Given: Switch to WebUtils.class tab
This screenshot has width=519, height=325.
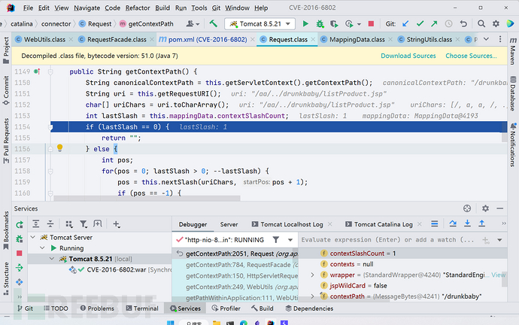Looking at the screenshot, I should click(x=44, y=39).
